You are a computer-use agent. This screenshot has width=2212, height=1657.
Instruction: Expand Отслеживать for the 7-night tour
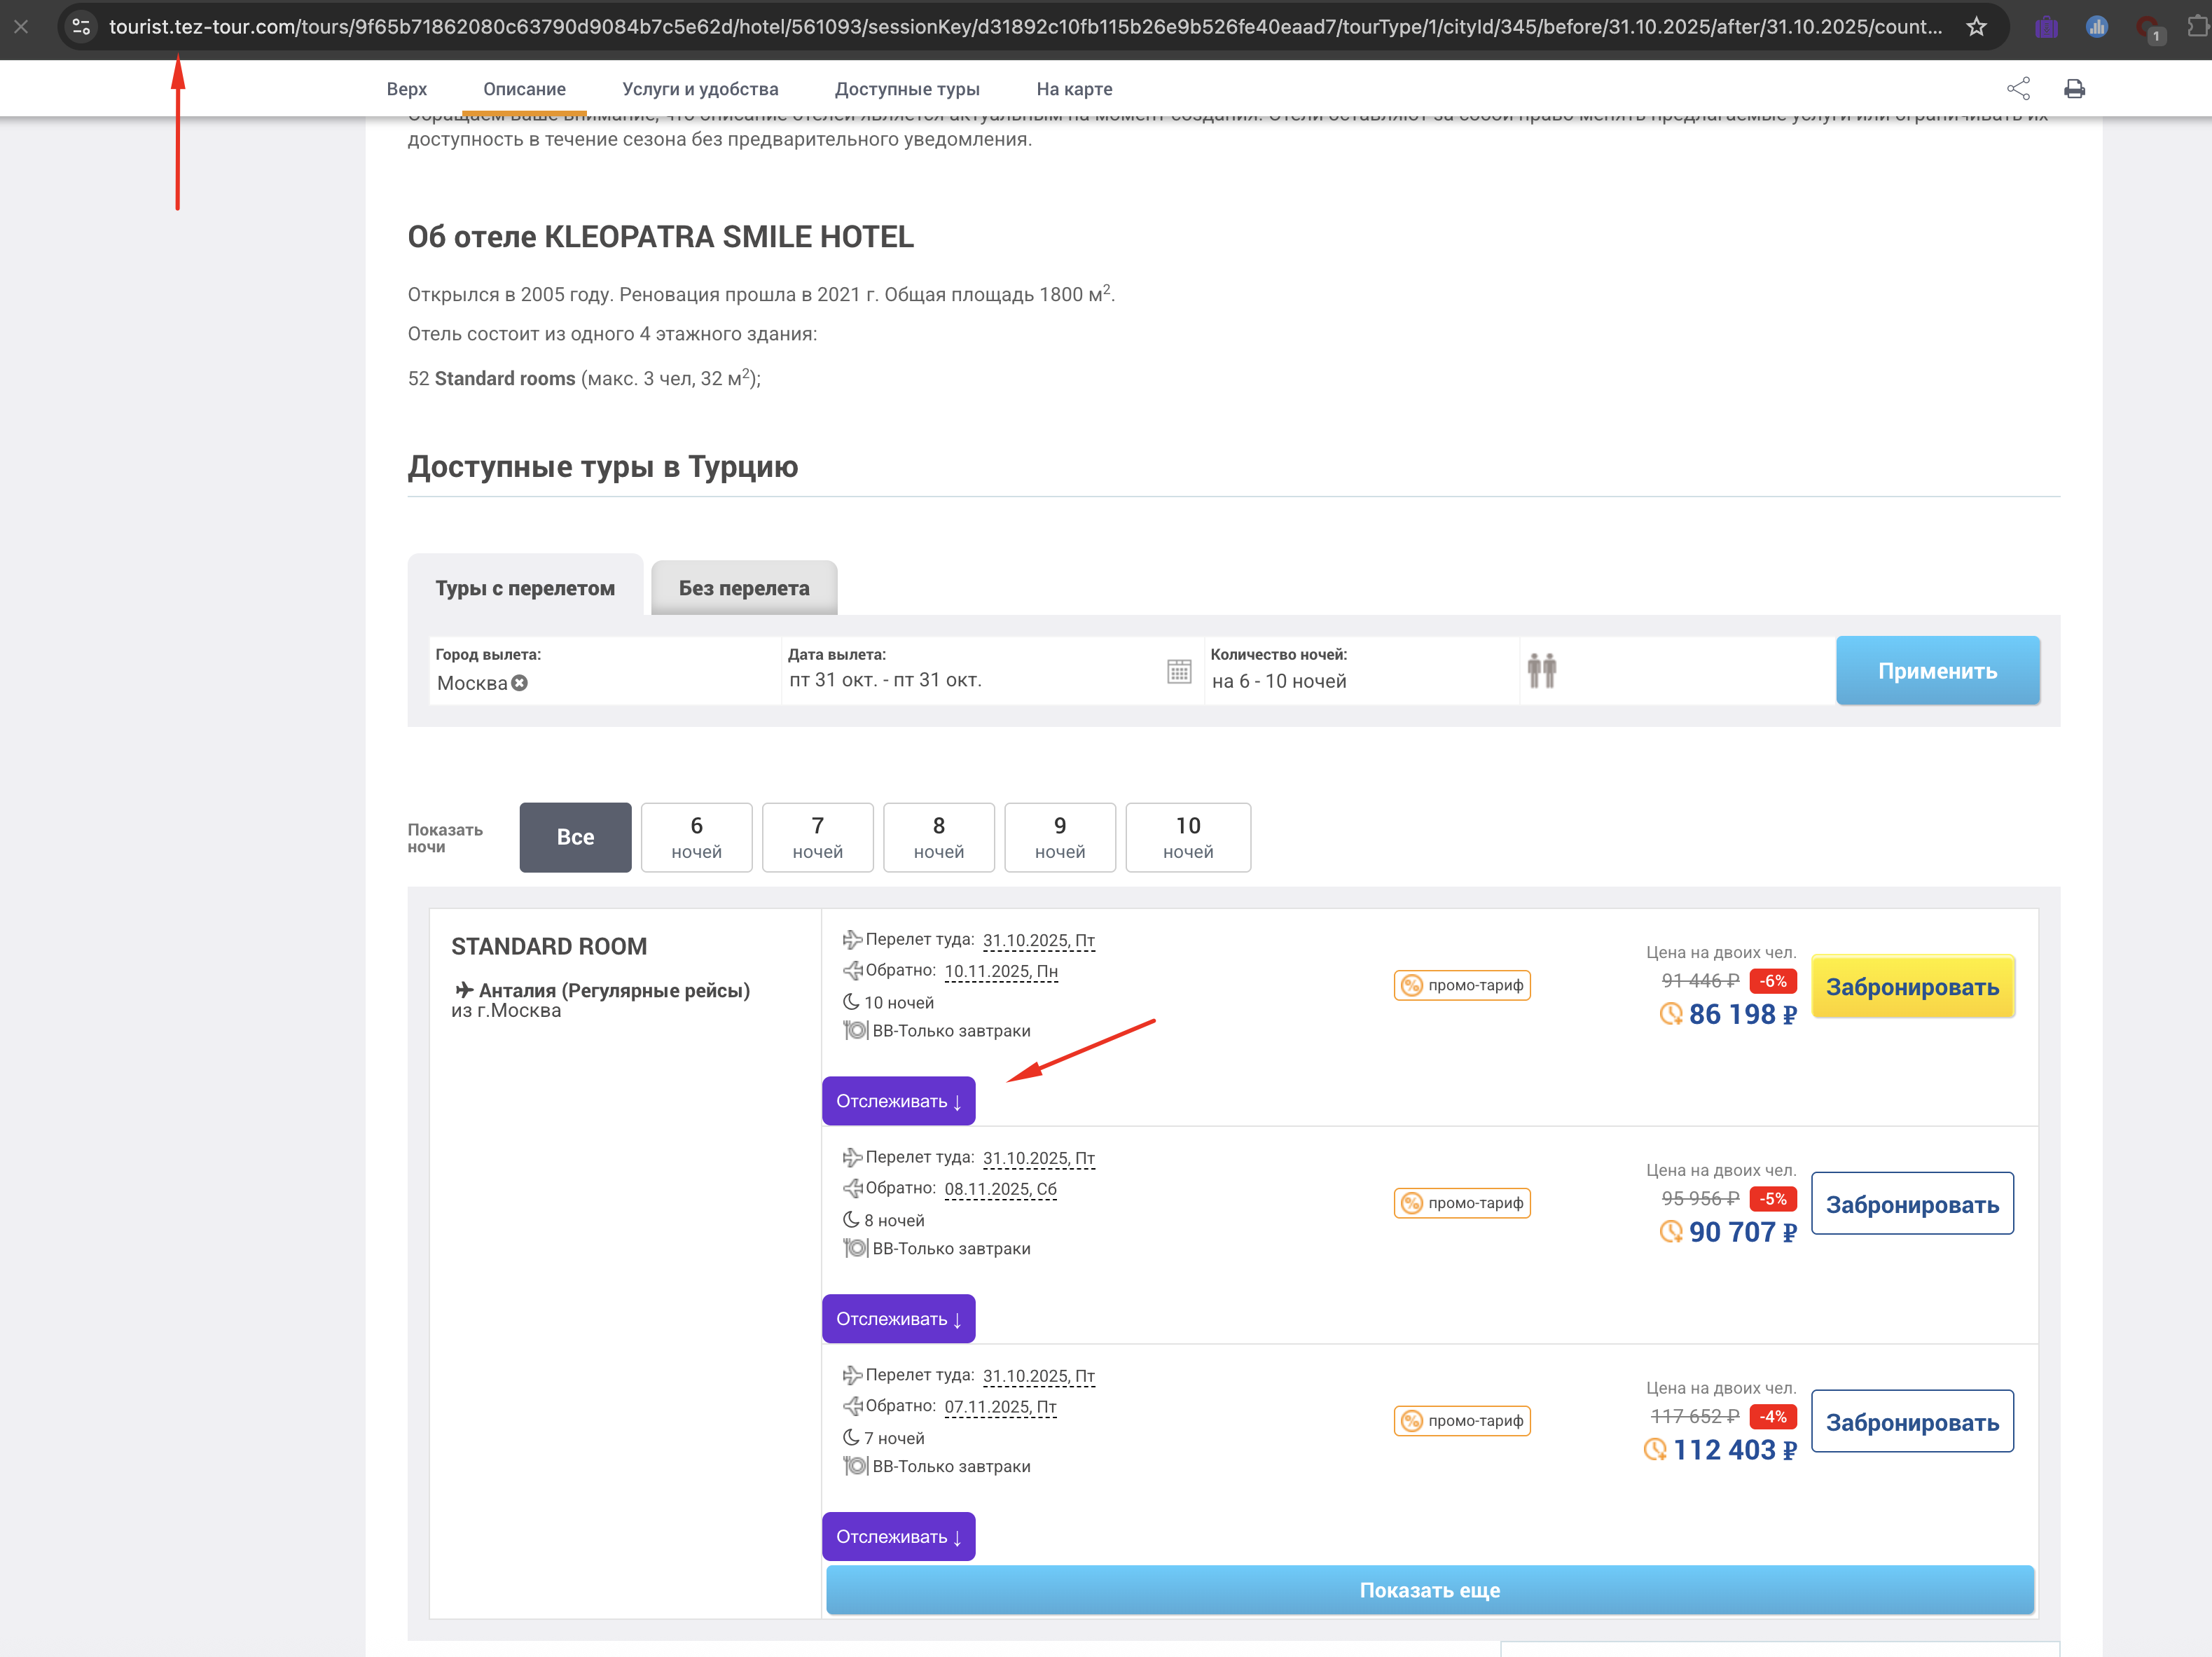pos(898,1536)
